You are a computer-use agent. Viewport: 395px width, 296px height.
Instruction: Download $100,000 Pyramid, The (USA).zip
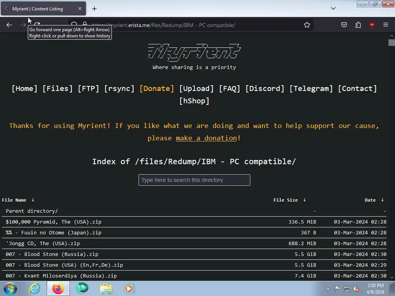coord(53,222)
